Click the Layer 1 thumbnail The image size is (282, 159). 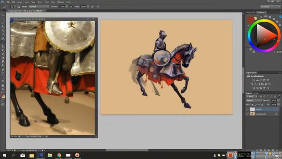(252, 110)
